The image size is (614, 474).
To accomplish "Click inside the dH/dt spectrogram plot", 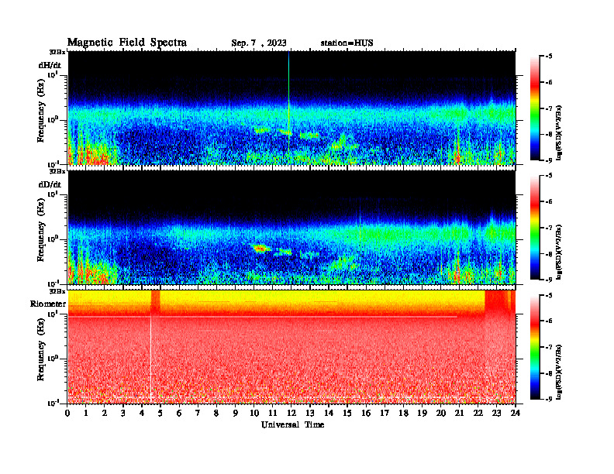I will pos(291,108).
